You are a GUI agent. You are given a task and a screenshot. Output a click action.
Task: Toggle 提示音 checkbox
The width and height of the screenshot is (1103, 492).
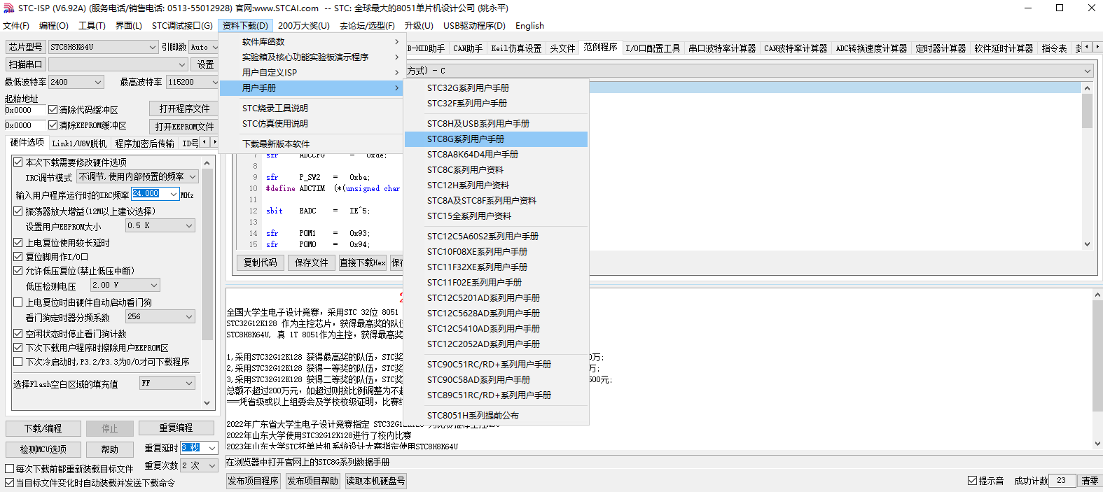point(972,481)
